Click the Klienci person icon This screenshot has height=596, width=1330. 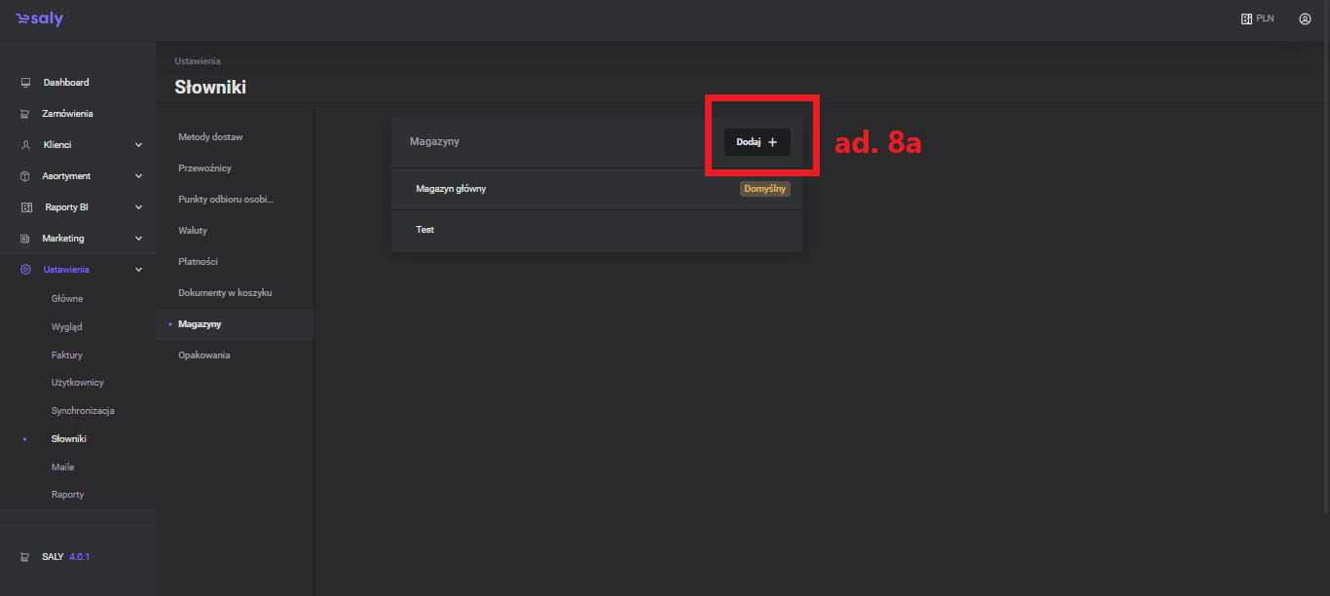(x=25, y=145)
